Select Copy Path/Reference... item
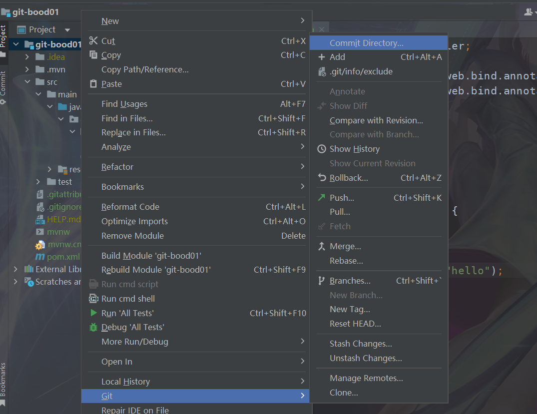The width and height of the screenshot is (537, 414). (197, 69)
